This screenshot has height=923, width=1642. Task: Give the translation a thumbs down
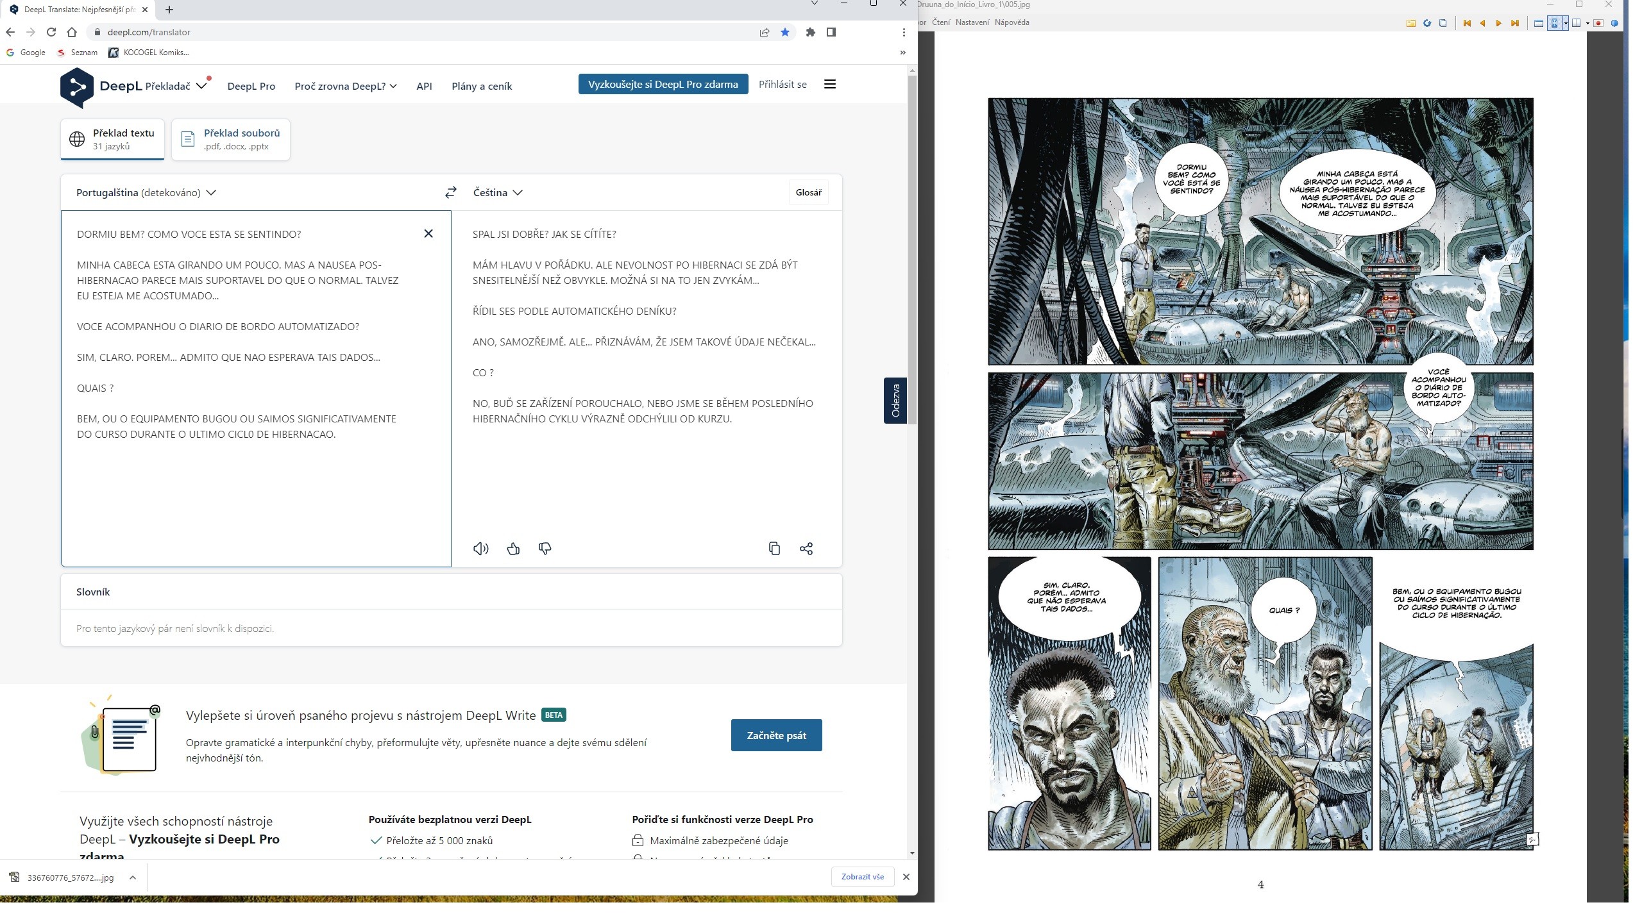[x=545, y=549]
